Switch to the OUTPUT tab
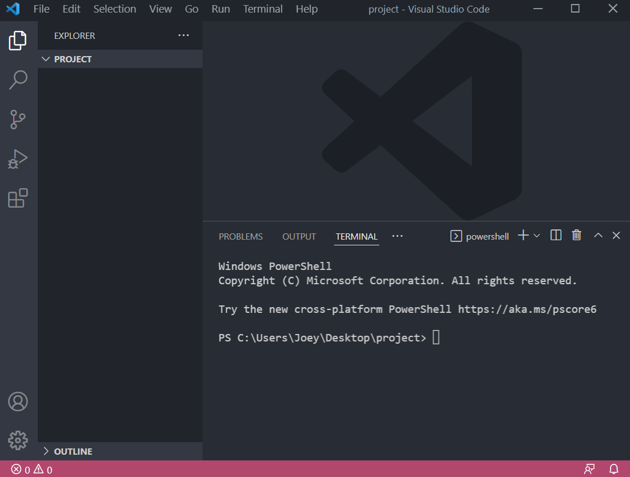Viewport: 630px width, 477px height. tap(299, 236)
